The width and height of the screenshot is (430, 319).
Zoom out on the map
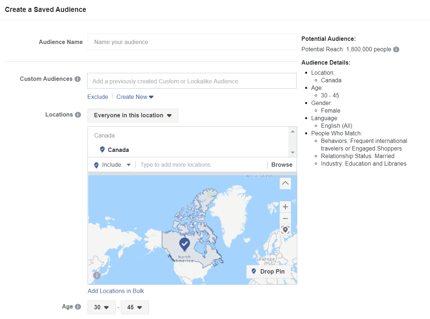pyautogui.click(x=285, y=218)
